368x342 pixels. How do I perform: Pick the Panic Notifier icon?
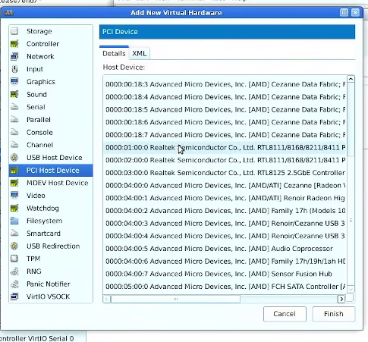(14, 284)
